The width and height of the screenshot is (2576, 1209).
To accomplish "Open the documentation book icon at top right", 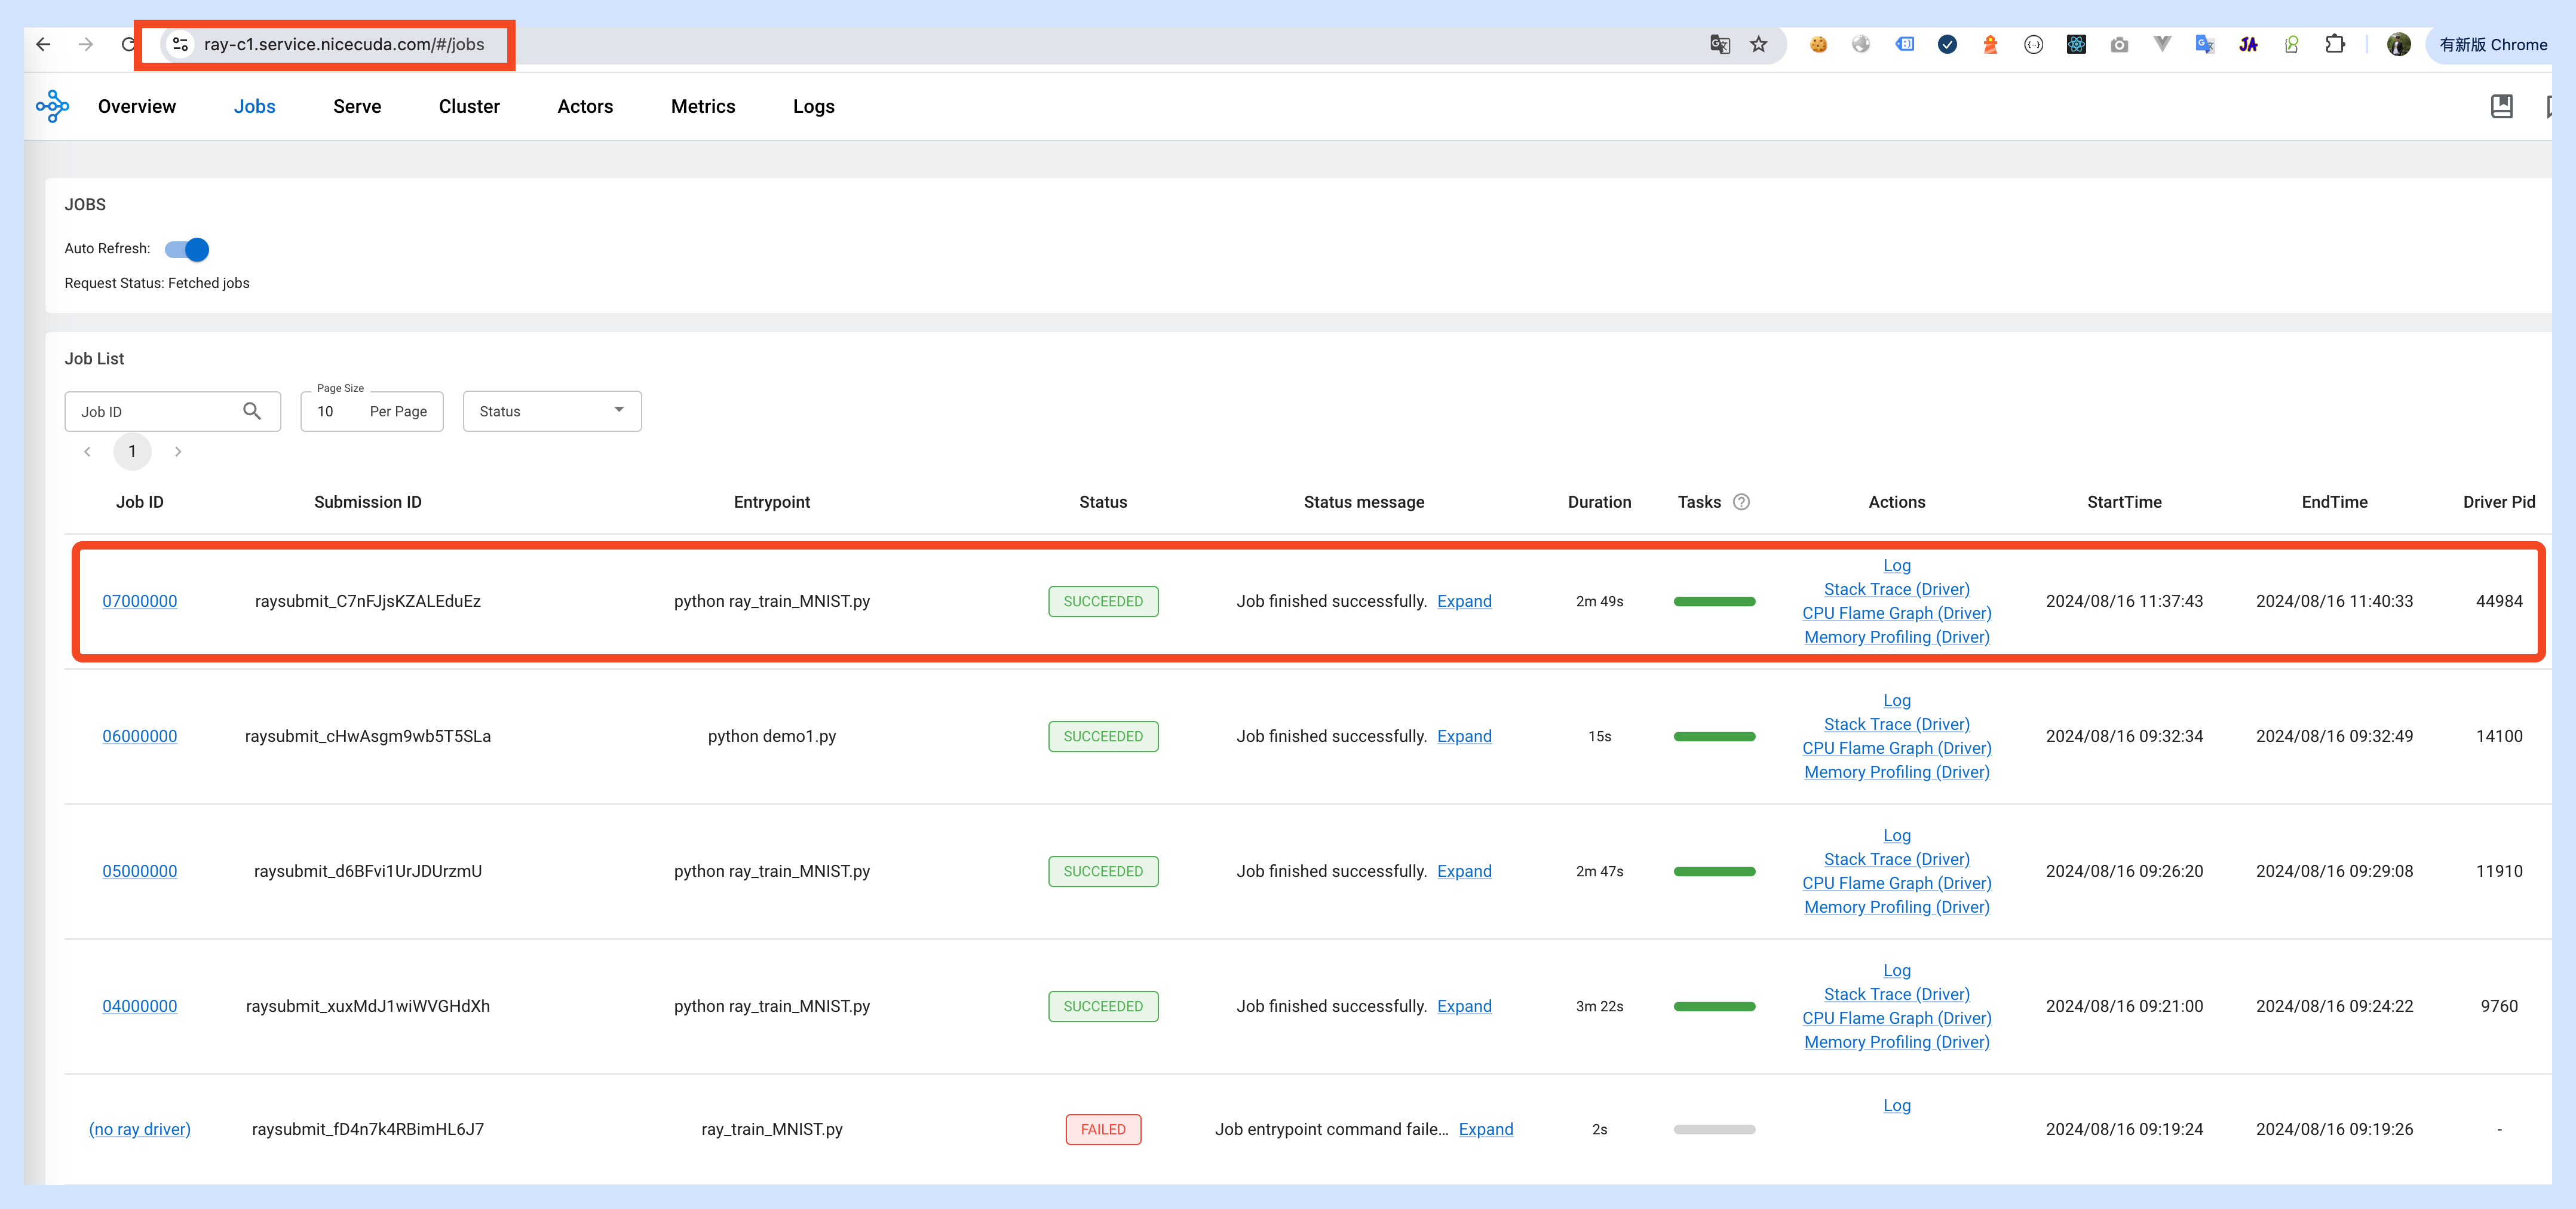I will coord(2501,106).
